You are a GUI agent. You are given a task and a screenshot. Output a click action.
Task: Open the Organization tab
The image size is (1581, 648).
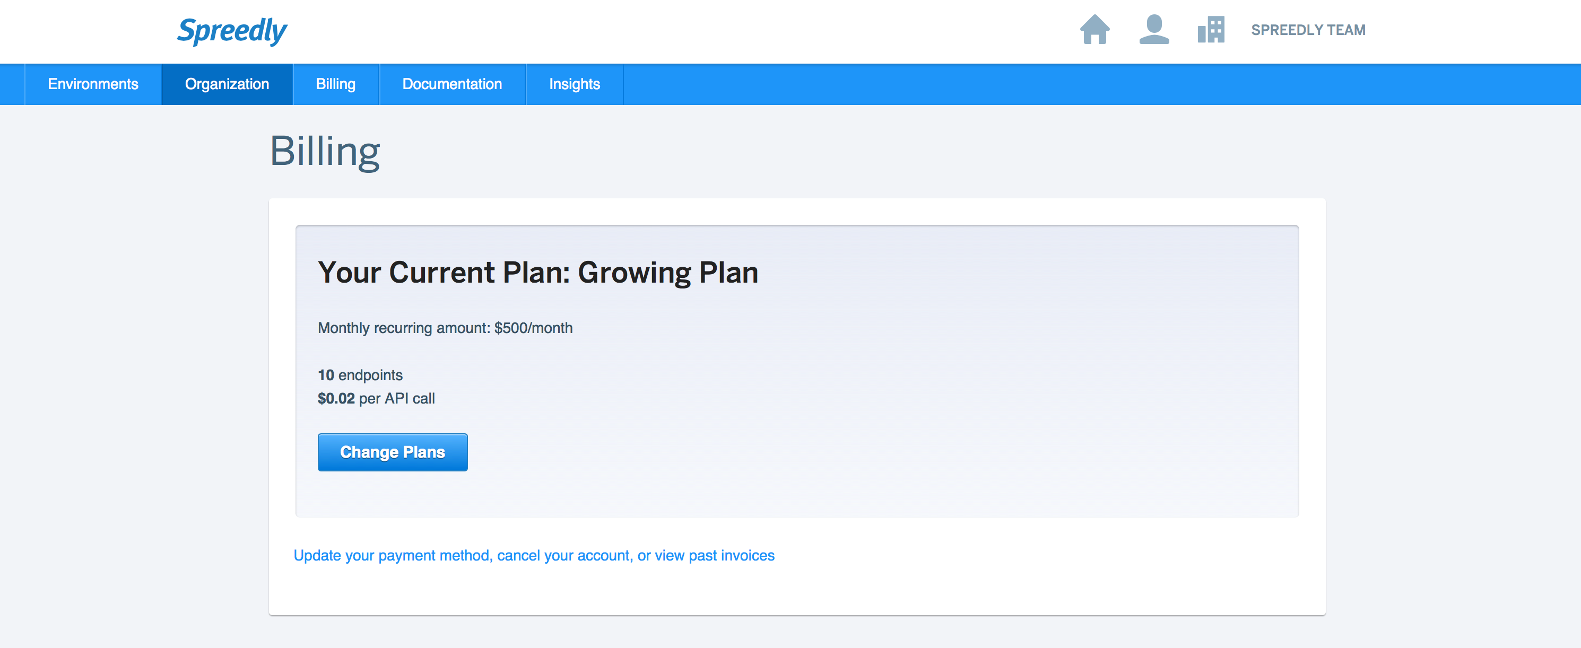(227, 84)
